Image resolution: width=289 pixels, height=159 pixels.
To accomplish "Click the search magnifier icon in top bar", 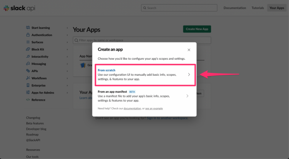I will [x=144, y=8].
